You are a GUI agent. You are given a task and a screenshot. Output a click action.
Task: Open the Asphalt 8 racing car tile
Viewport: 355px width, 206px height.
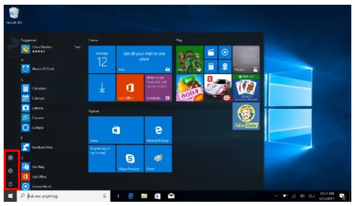(218, 88)
